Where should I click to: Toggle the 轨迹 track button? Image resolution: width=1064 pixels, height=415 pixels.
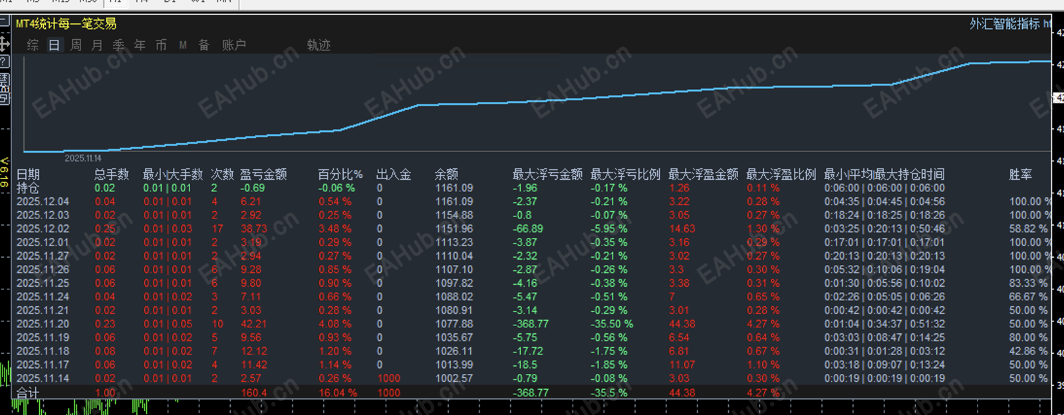[x=319, y=45]
